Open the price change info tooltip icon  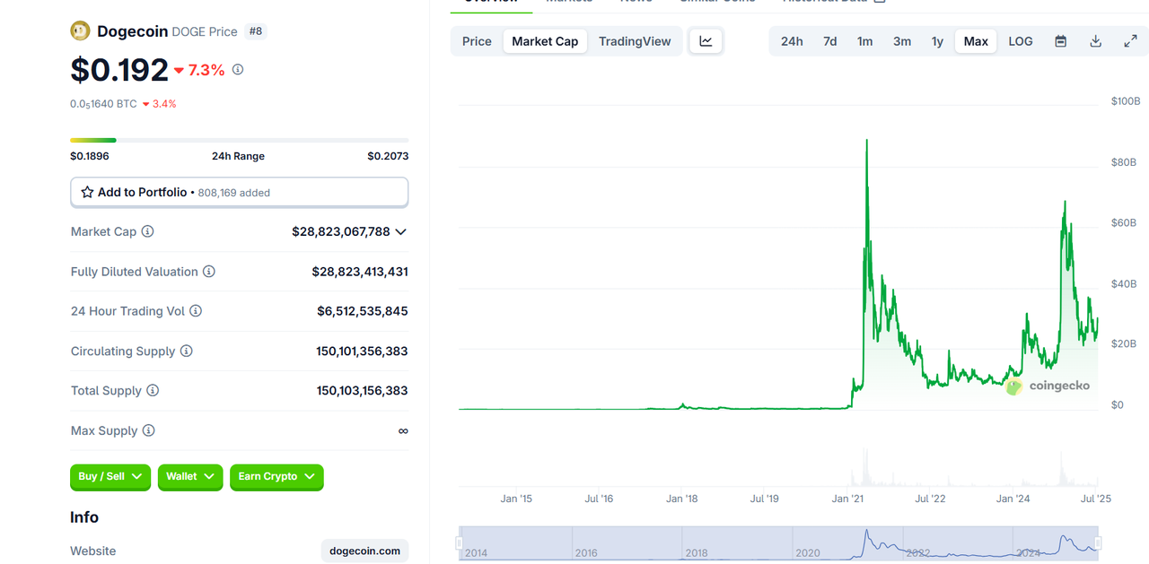click(238, 69)
